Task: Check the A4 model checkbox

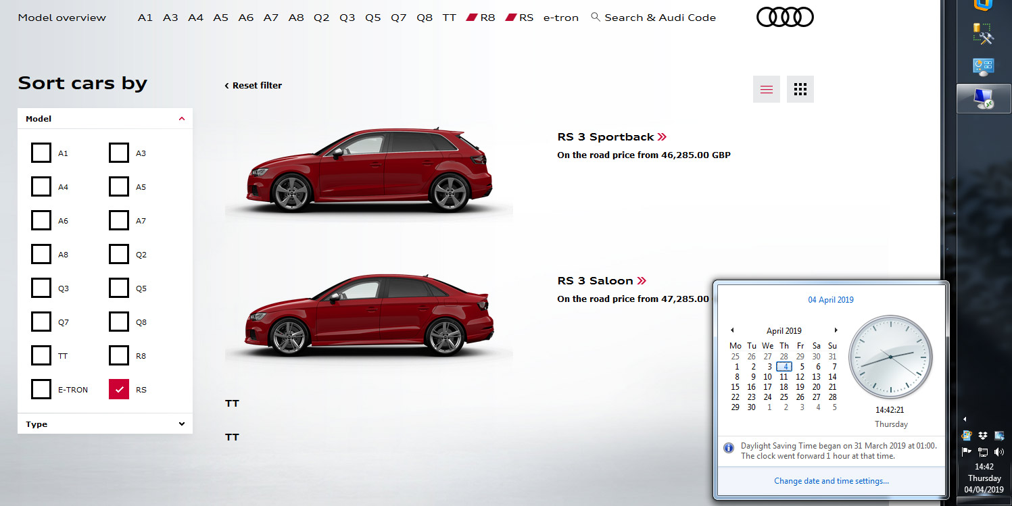Action: click(41, 186)
